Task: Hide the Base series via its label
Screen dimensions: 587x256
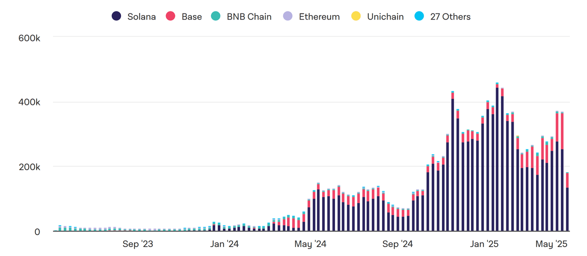Action: 192,17
